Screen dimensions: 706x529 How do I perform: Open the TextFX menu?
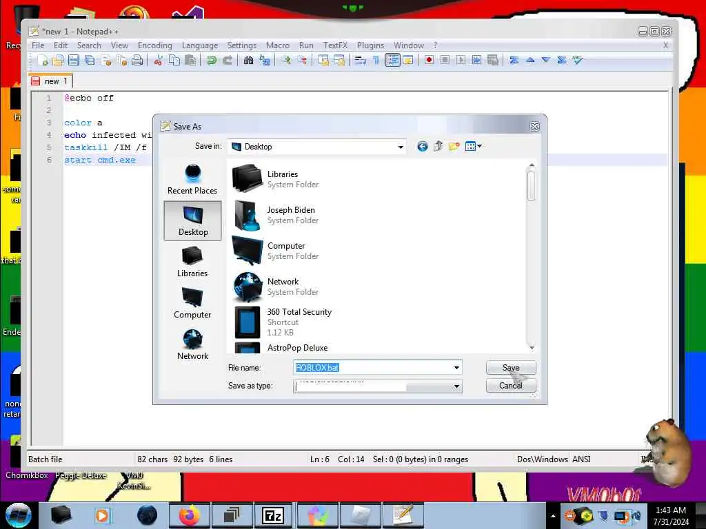(336, 45)
